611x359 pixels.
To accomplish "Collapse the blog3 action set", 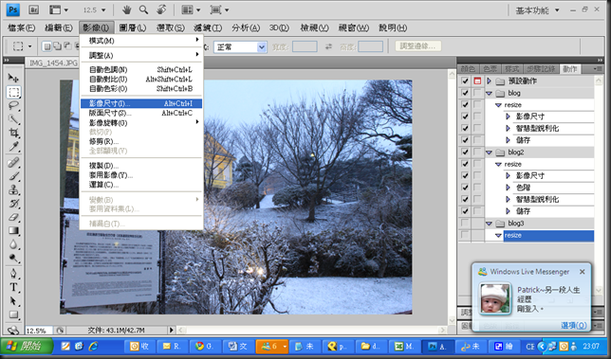I will tap(489, 224).
